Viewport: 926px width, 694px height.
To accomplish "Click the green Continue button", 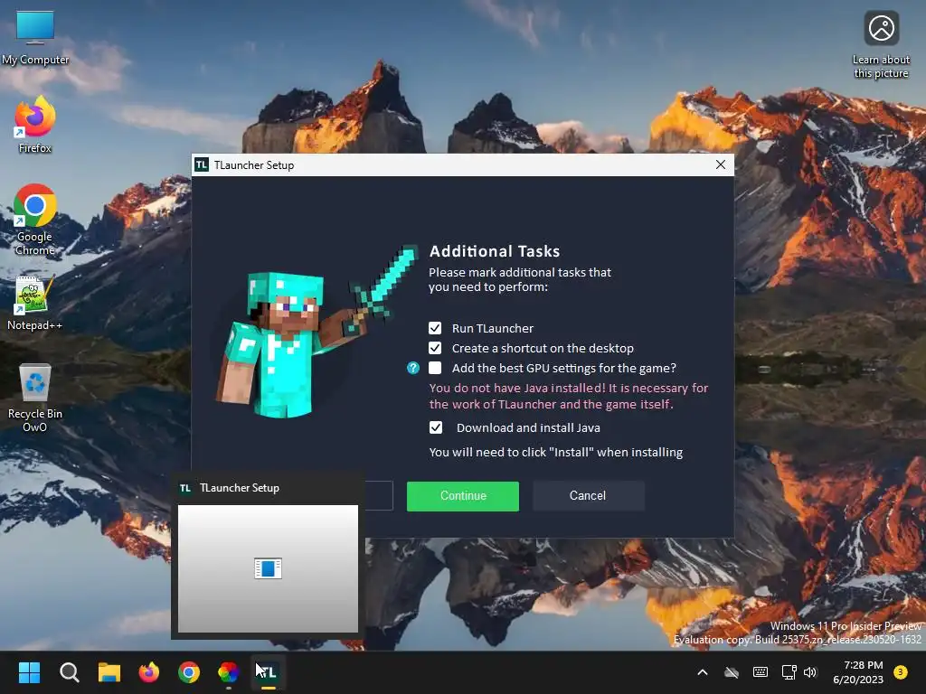I will tap(462, 496).
